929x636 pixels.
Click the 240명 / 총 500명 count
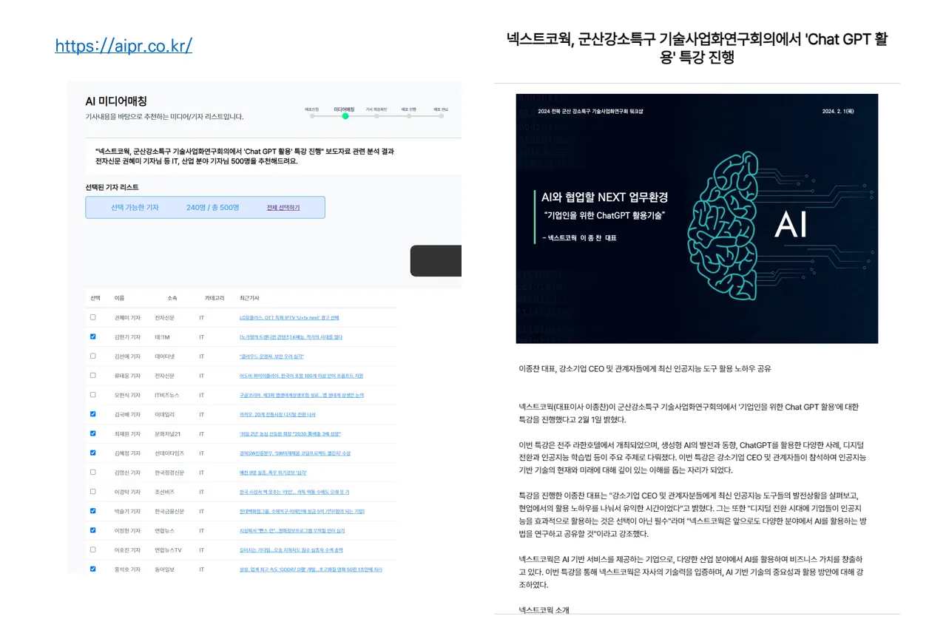coord(213,208)
